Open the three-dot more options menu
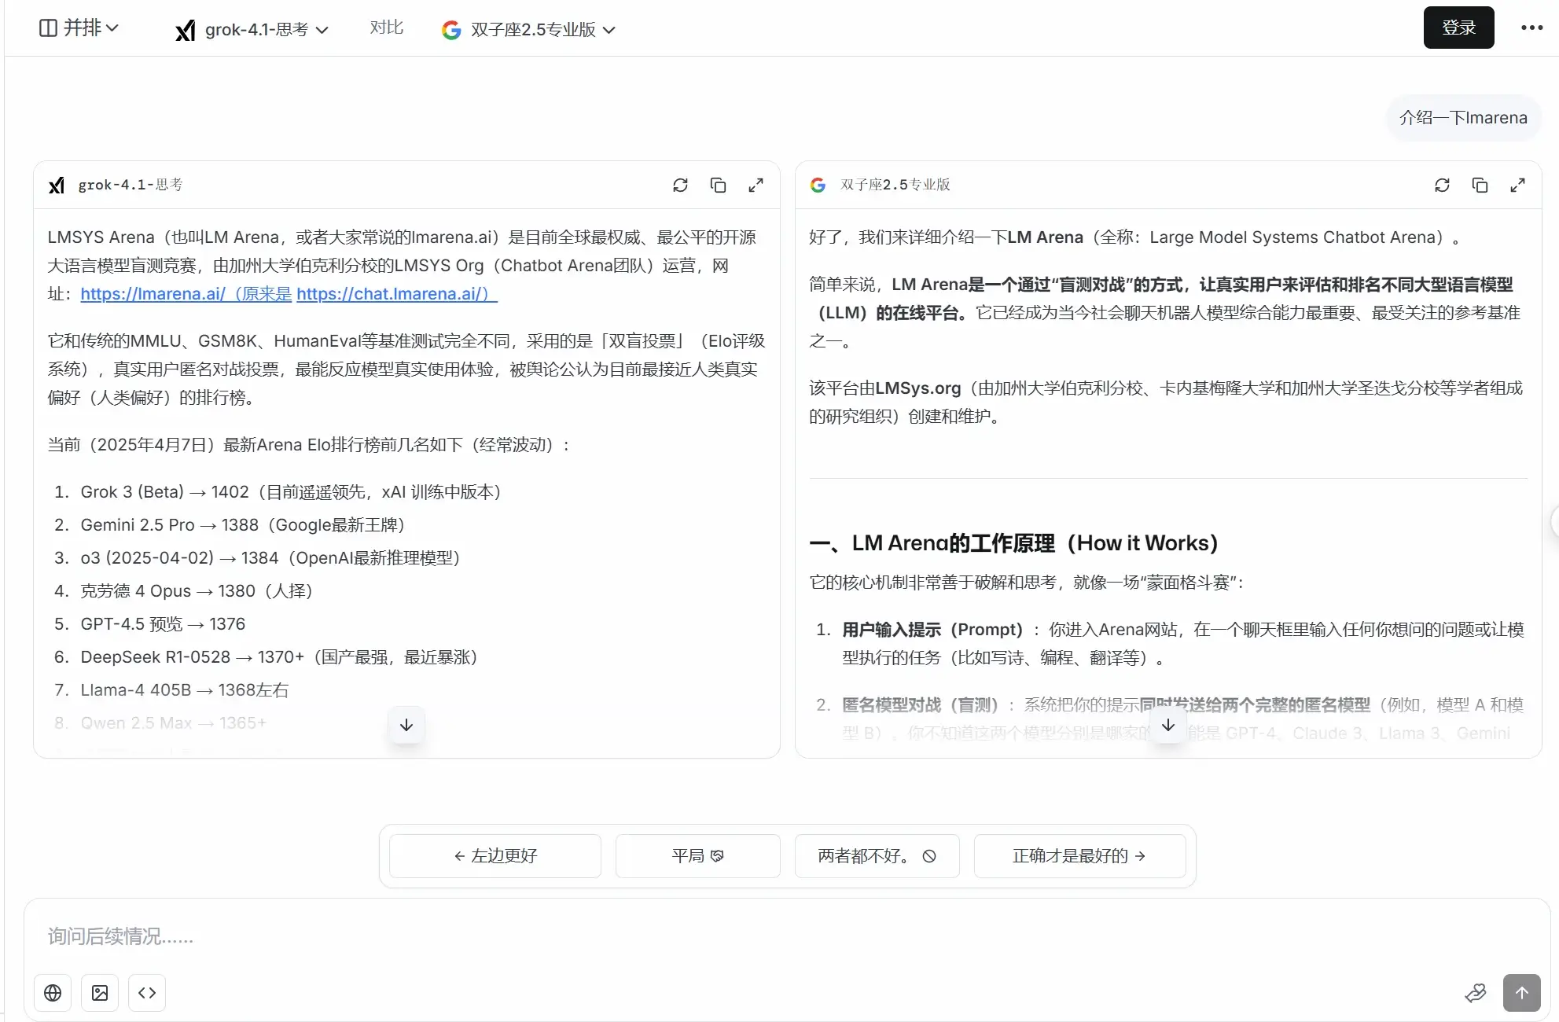Screen dimensions: 1559x1022 tap(1531, 28)
